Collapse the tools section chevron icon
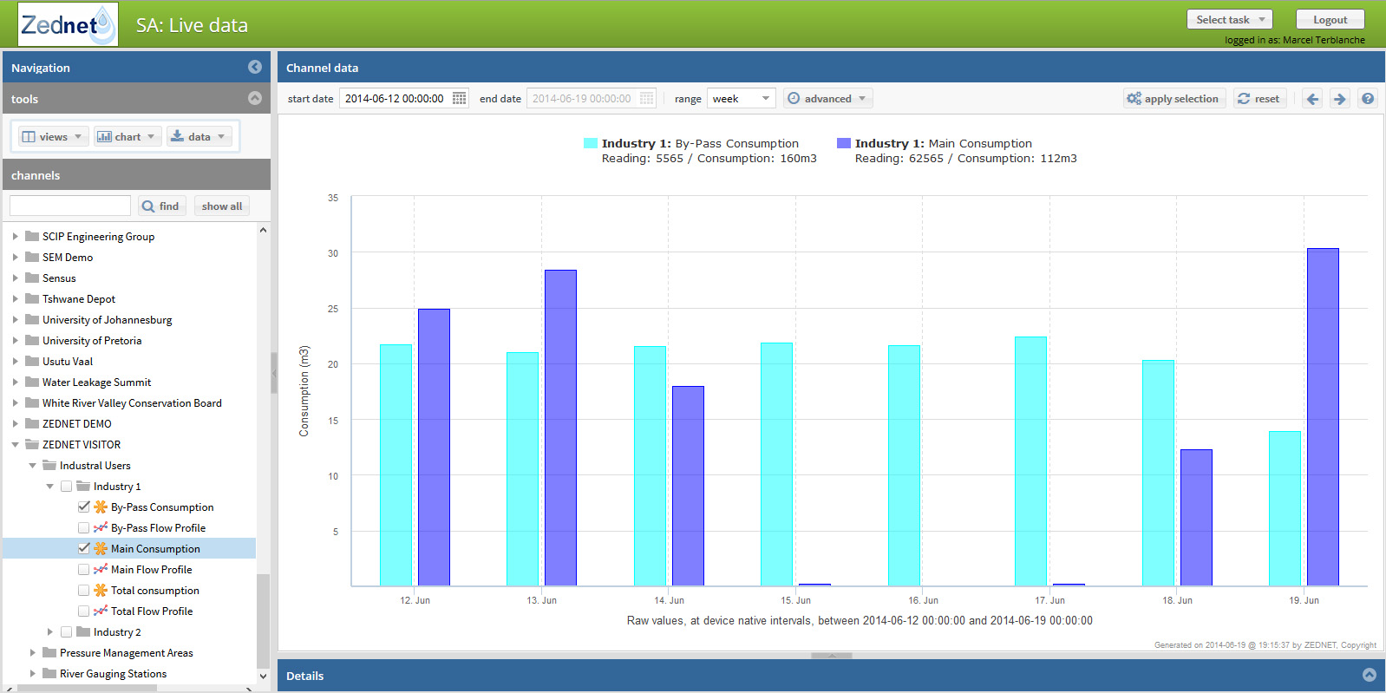This screenshot has width=1386, height=693. tap(255, 98)
